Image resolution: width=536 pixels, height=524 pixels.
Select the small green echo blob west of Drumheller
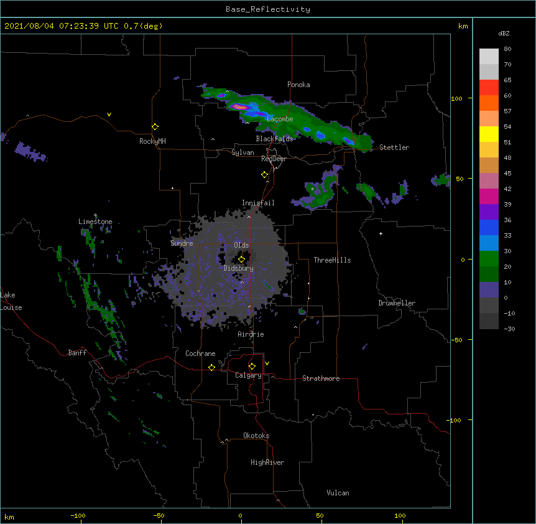click(x=302, y=311)
